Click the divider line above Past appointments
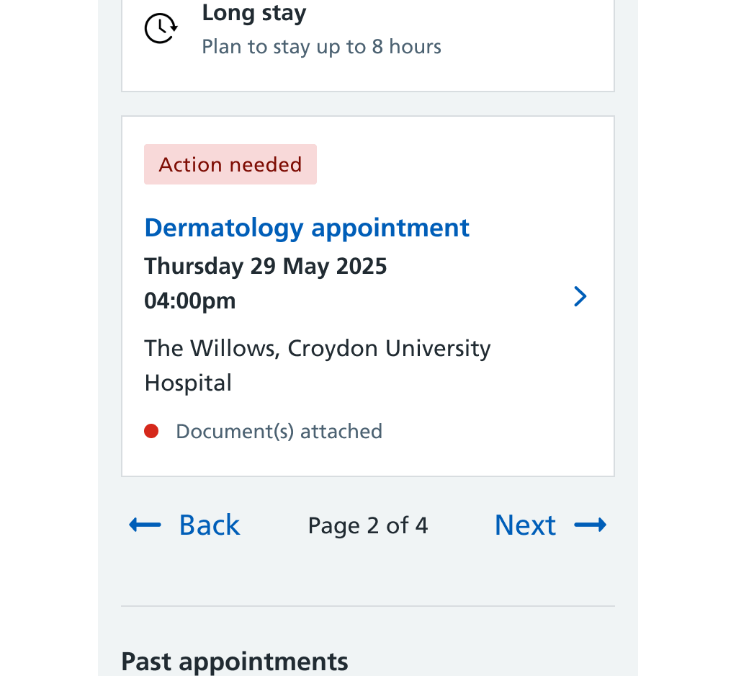The image size is (736, 676). pyautogui.click(x=368, y=606)
